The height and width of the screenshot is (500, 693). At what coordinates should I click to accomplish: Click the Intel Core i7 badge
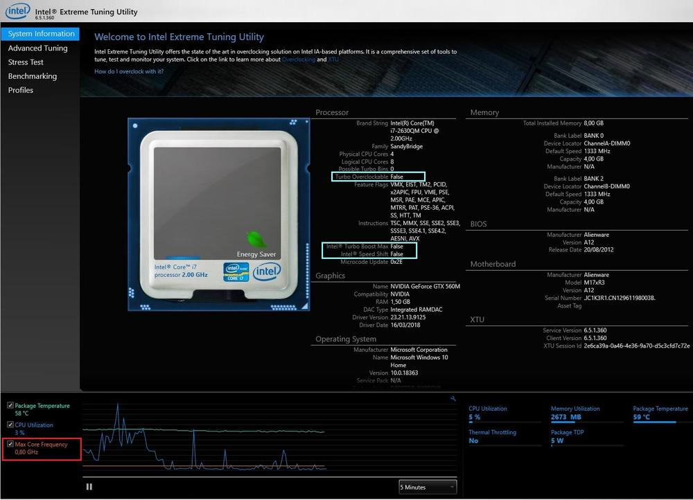pos(236,271)
